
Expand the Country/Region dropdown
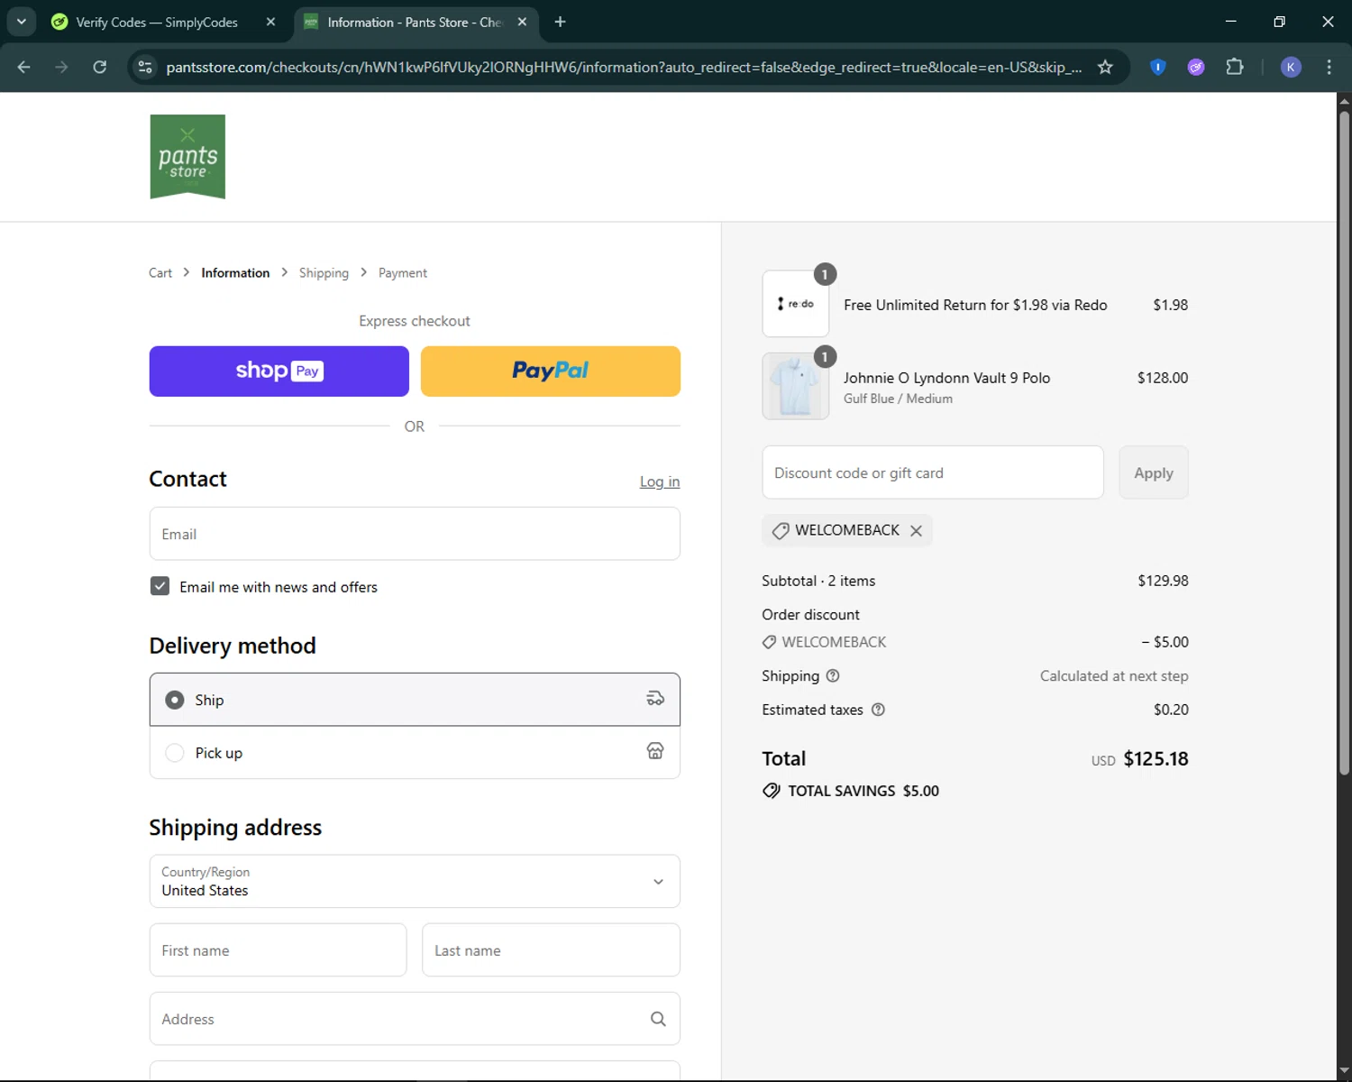pos(415,881)
